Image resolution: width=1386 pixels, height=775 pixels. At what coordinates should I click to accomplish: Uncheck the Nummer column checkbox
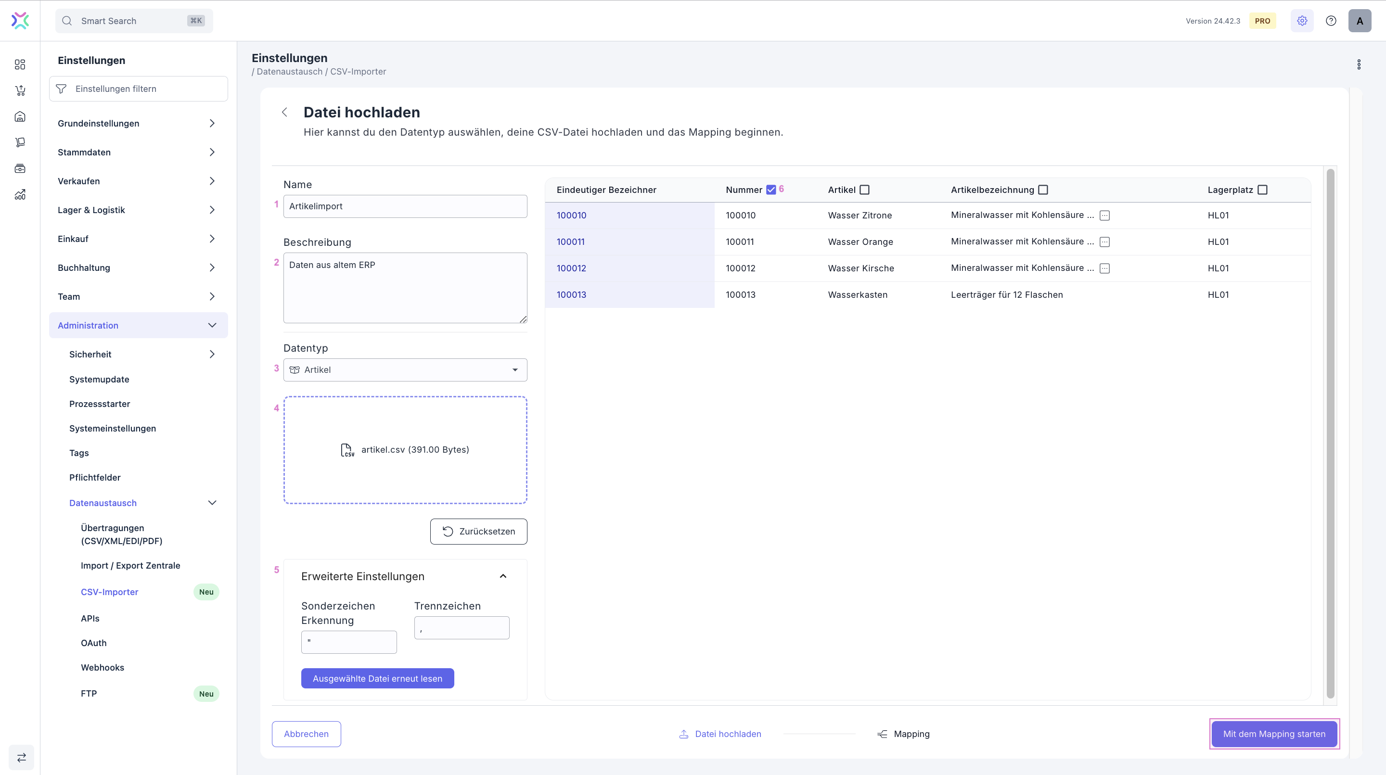pyautogui.click(x=771, y=190)
